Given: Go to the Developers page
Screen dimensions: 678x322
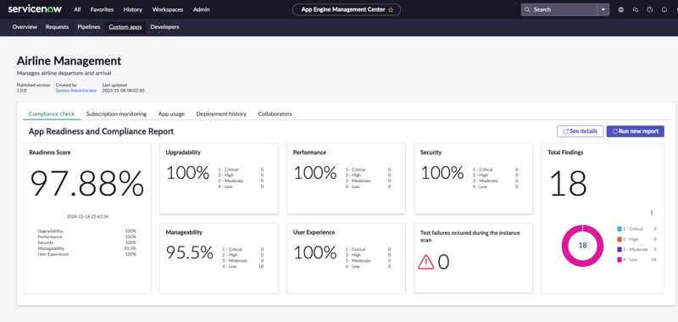Looking at the screenshot, I should pyautogui.click(x=164, y=27).
